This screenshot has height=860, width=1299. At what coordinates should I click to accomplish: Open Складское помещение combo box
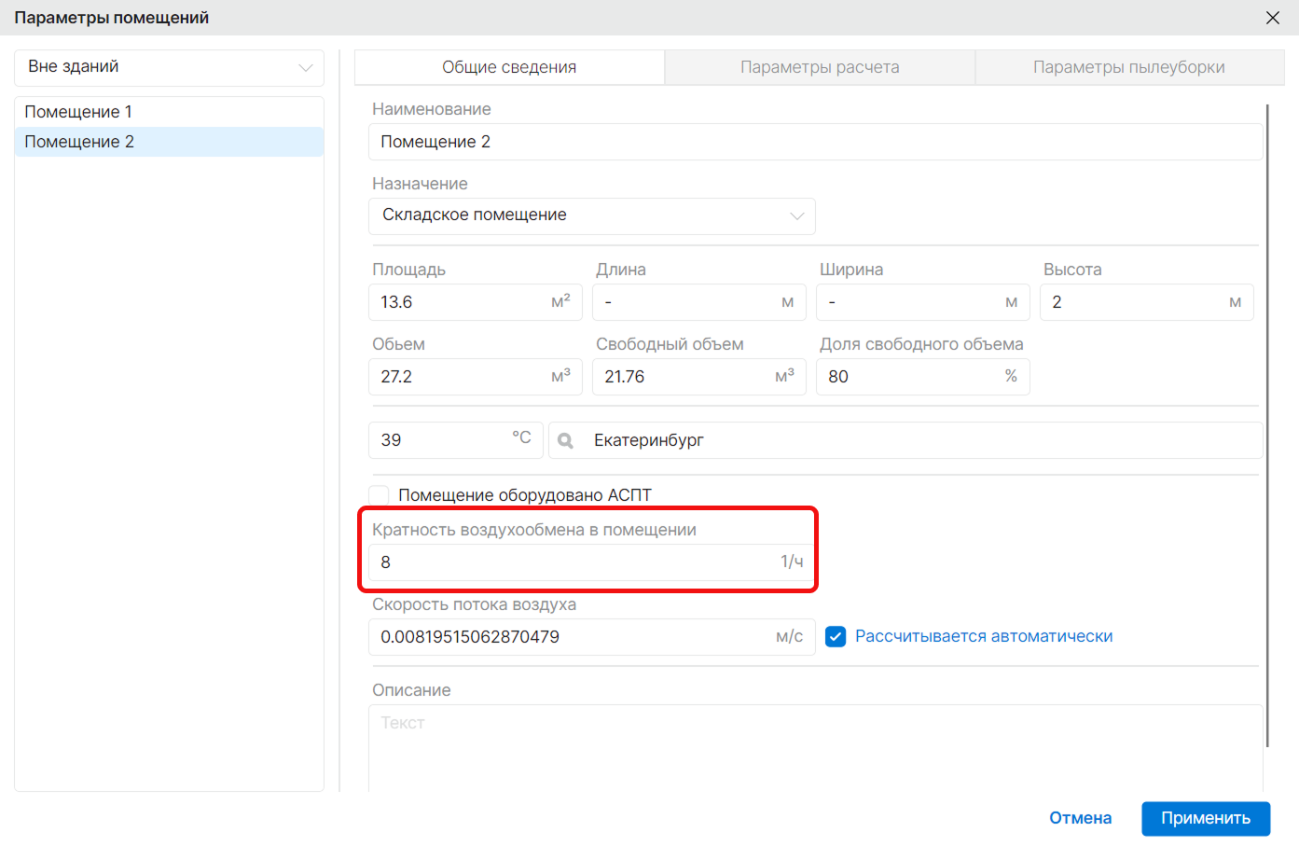[592, 215]
